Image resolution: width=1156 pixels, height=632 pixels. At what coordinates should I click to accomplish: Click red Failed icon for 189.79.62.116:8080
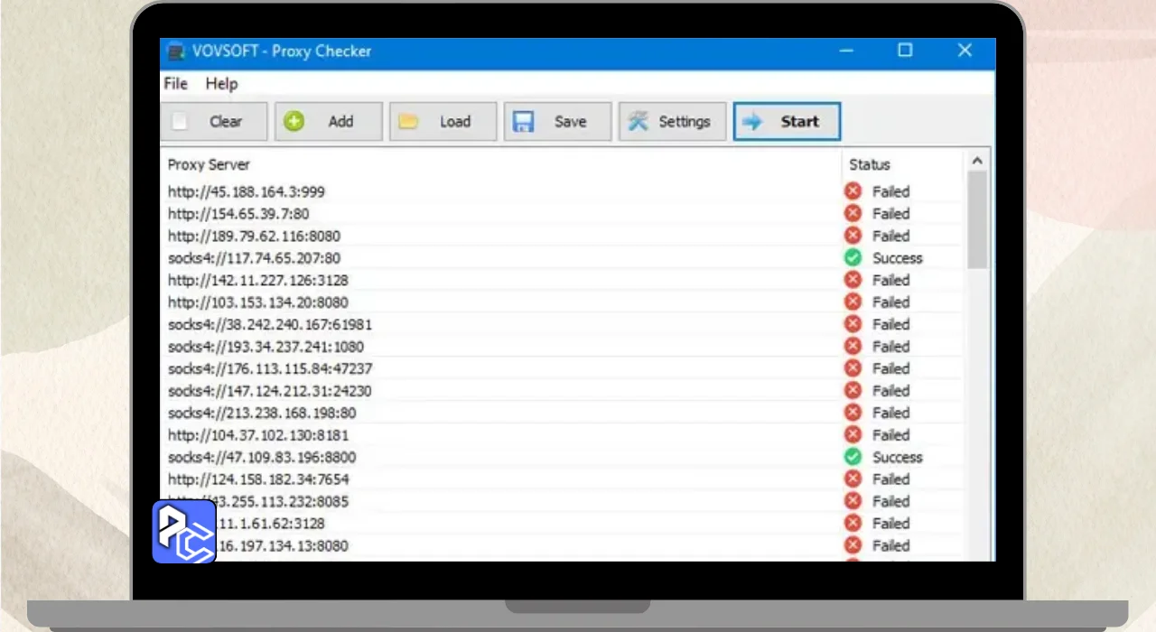(853, 236)
